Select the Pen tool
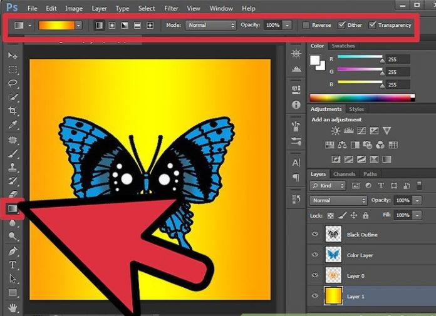Viewport: 436px width, 316px height. click(x=13, y=251)
